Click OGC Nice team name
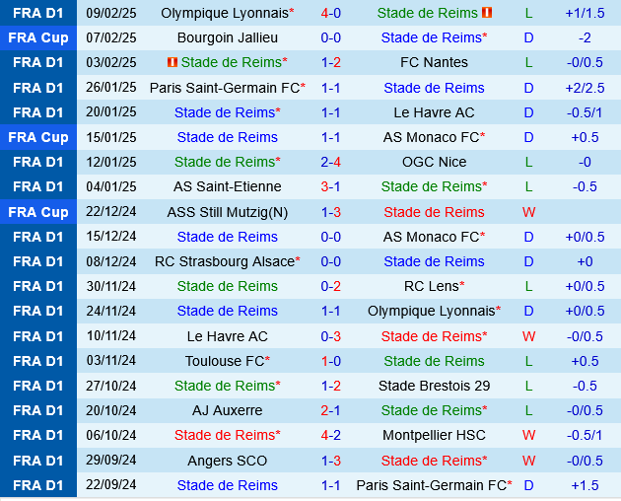 pos(434,162)
